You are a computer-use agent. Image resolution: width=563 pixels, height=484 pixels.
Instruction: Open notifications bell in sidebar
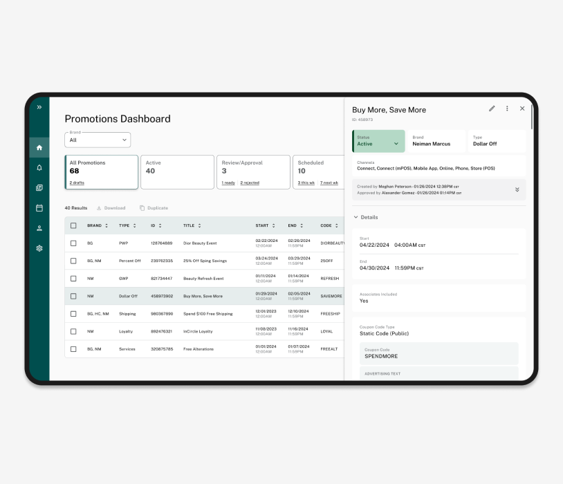[39, 167]
